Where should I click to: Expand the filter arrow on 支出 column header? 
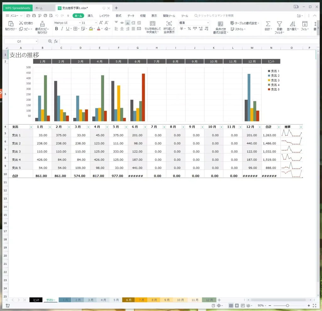coord(31,127)
